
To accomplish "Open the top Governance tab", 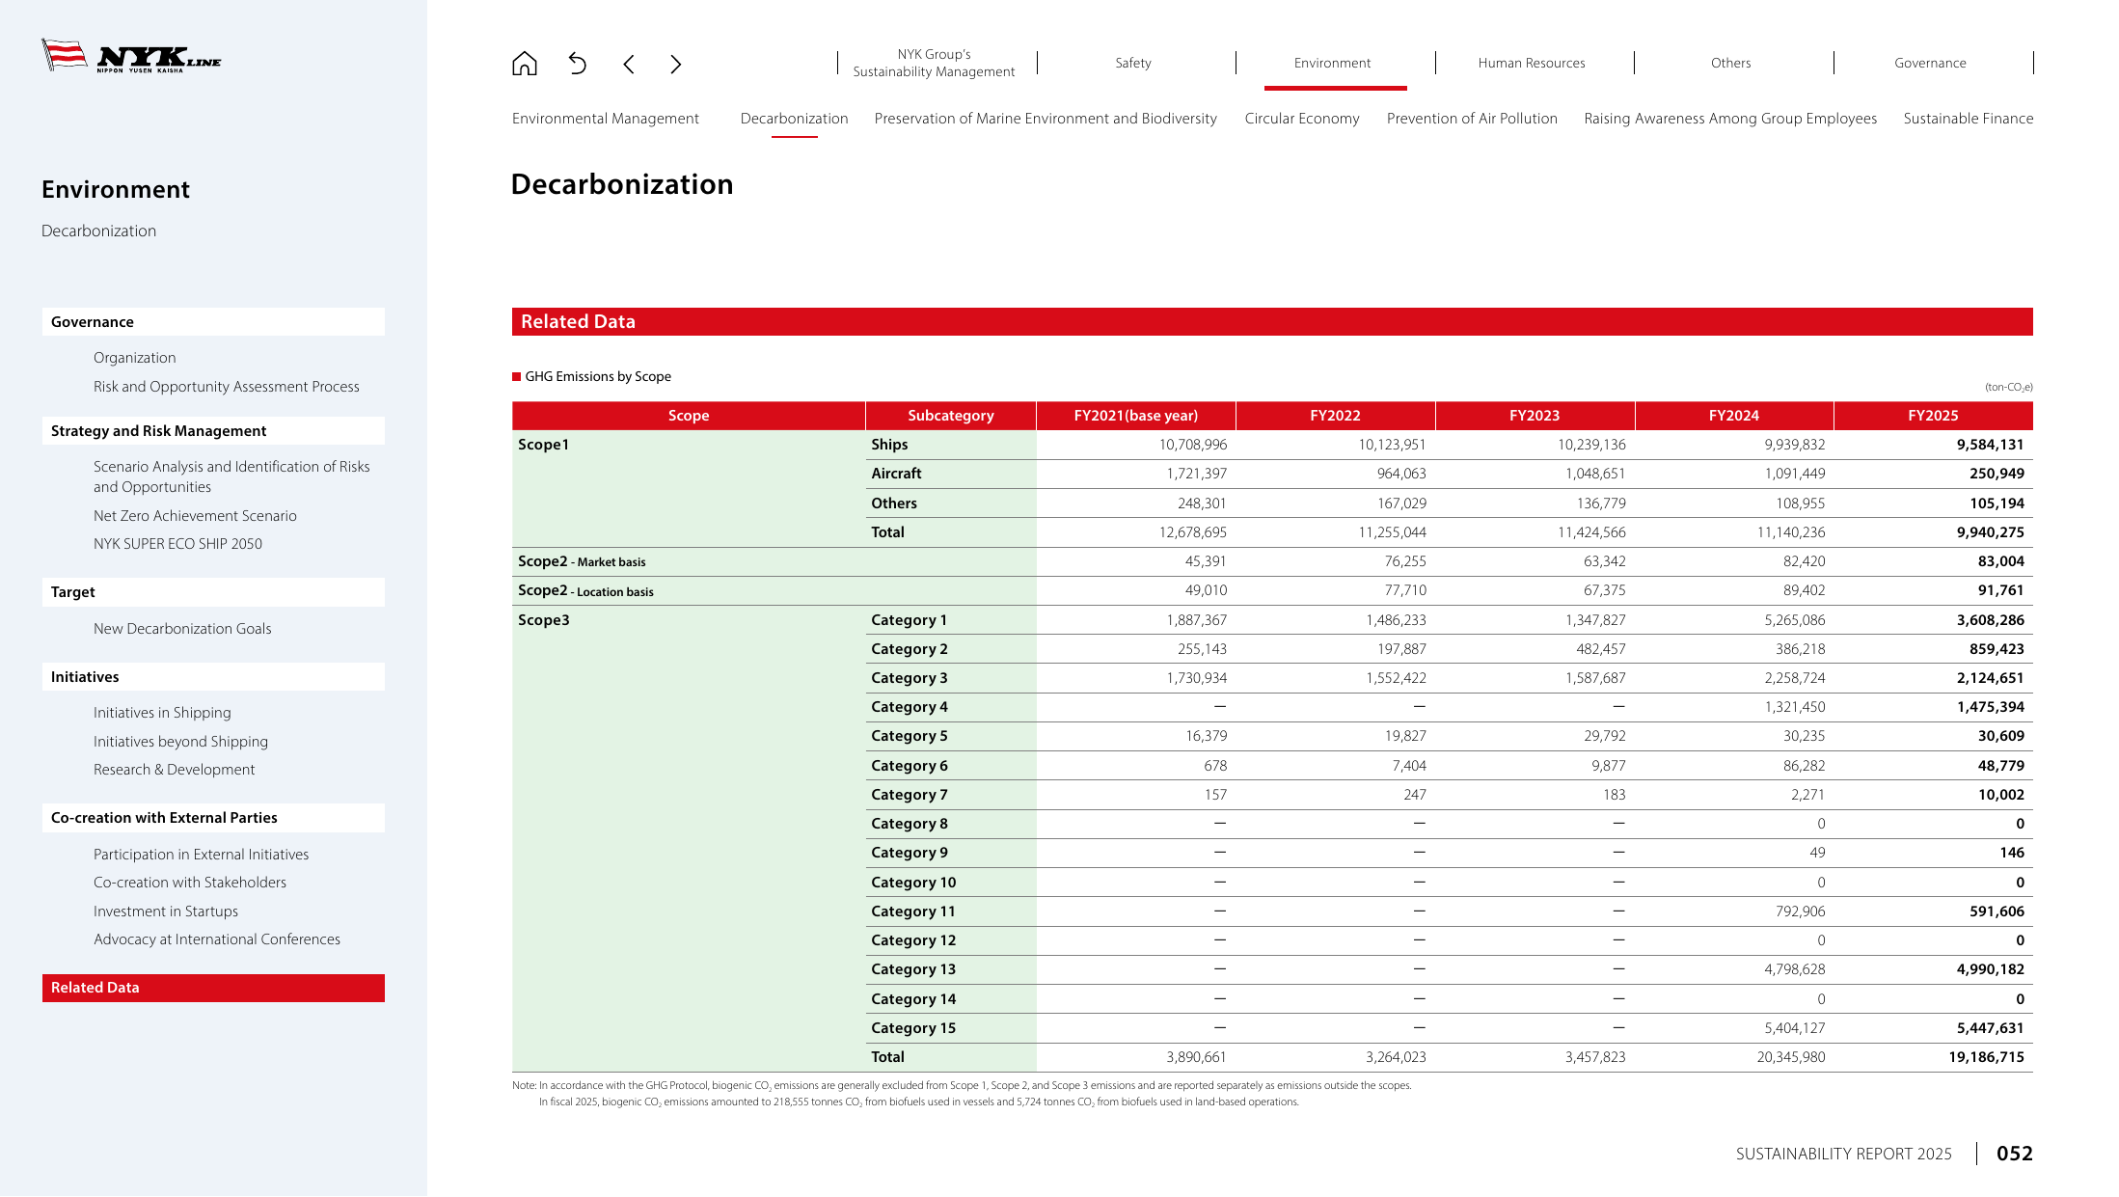I will (x=1930, y=63).
